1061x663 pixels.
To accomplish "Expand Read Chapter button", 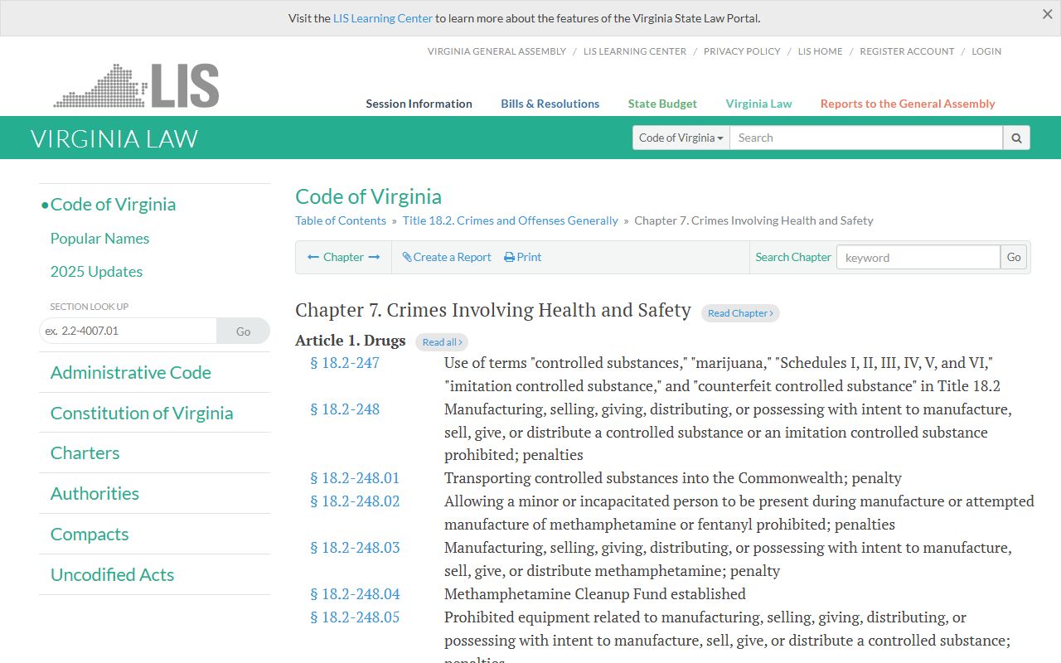I will click(x=740, y=313).
